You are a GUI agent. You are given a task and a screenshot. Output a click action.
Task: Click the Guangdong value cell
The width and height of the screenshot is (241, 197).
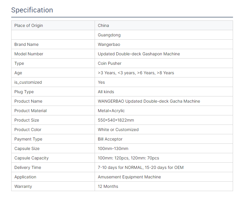(x=164, y=35)
